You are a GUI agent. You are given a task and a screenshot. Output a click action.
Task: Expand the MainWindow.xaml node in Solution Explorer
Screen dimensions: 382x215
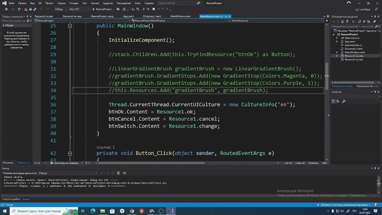[x=337, y=52]
